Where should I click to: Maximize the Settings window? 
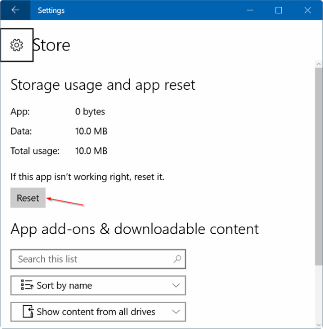tap(279, 10)
